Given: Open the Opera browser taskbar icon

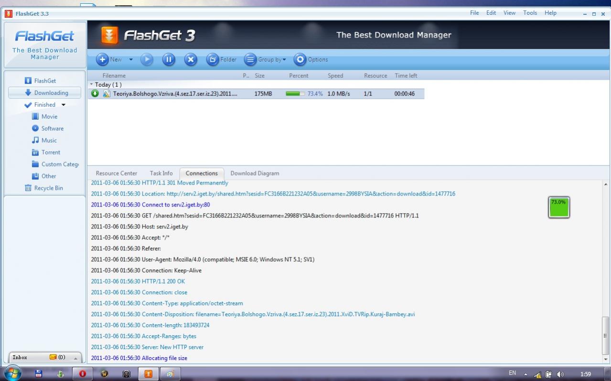Looking at the screenshot, I should [82, 374].
